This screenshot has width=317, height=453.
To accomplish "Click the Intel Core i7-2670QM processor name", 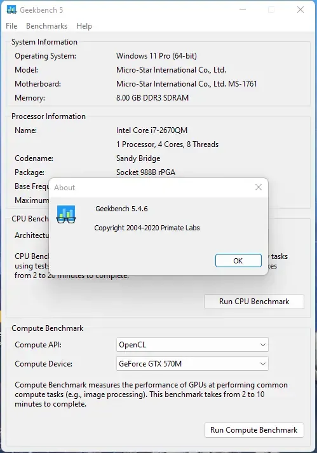I will 152,130.
